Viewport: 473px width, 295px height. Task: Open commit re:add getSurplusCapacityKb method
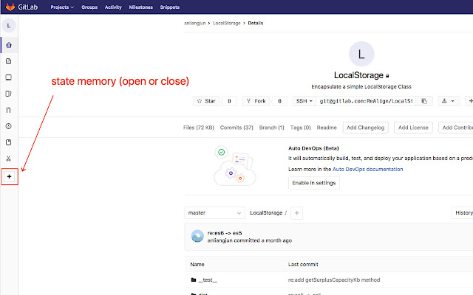click(334, 280)
